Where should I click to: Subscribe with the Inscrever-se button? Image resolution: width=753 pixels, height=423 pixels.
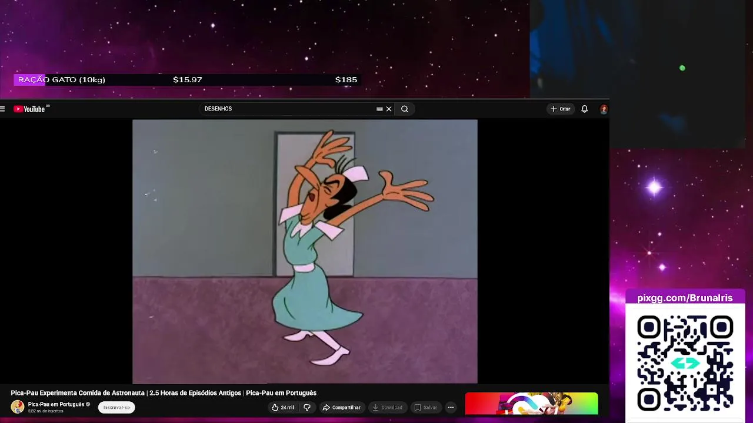click(116, 407)
